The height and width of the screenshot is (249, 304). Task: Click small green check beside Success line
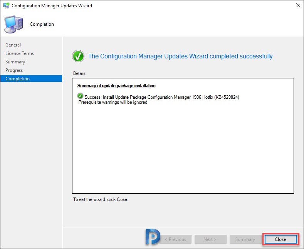(80, 96)
